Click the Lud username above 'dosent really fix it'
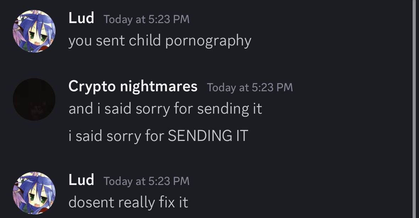Viewport: 419px width, 218px height. click(x=81, y=180)
